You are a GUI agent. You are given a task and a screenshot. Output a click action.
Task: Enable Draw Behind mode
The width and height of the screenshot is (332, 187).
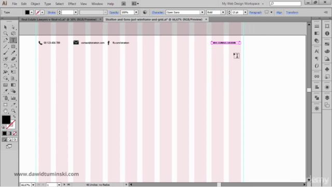coord(9,140)
